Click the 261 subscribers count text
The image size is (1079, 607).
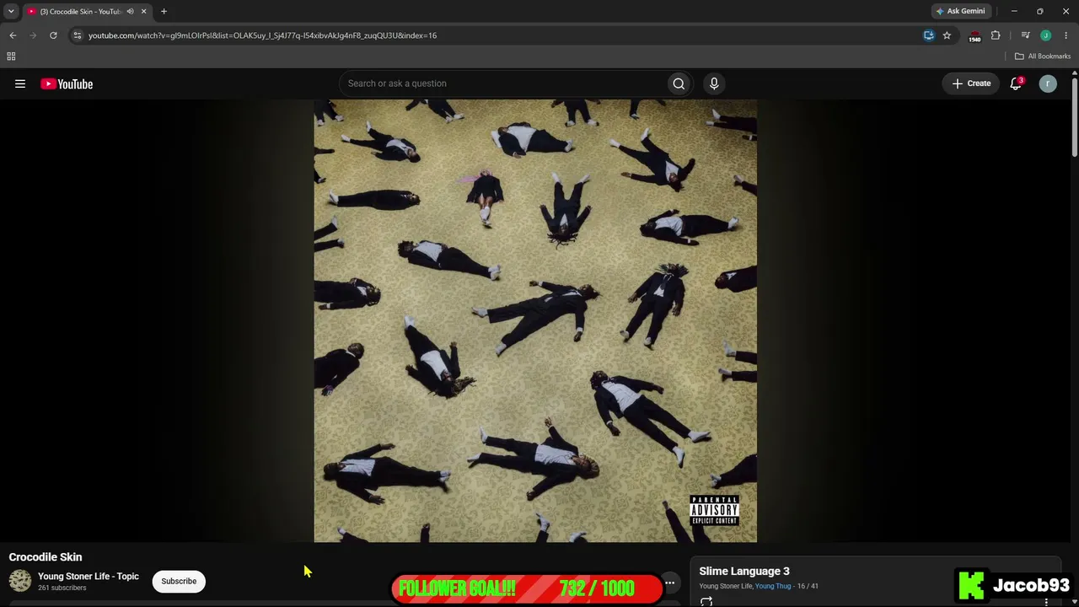pyautogui.click(x=62, y=588)
